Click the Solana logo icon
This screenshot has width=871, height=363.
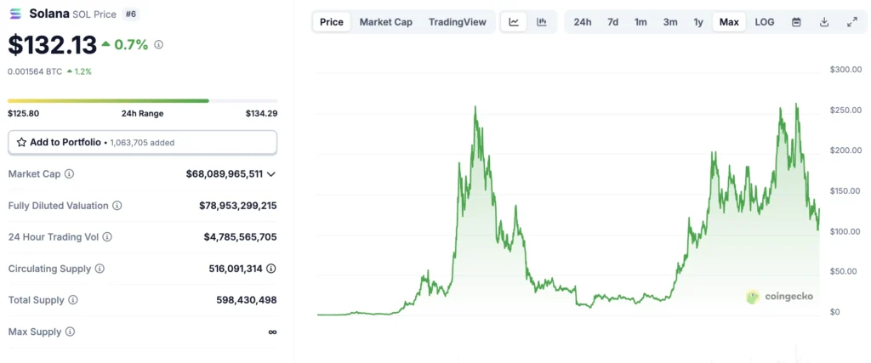pyautogui.click(x=16, y=14)
